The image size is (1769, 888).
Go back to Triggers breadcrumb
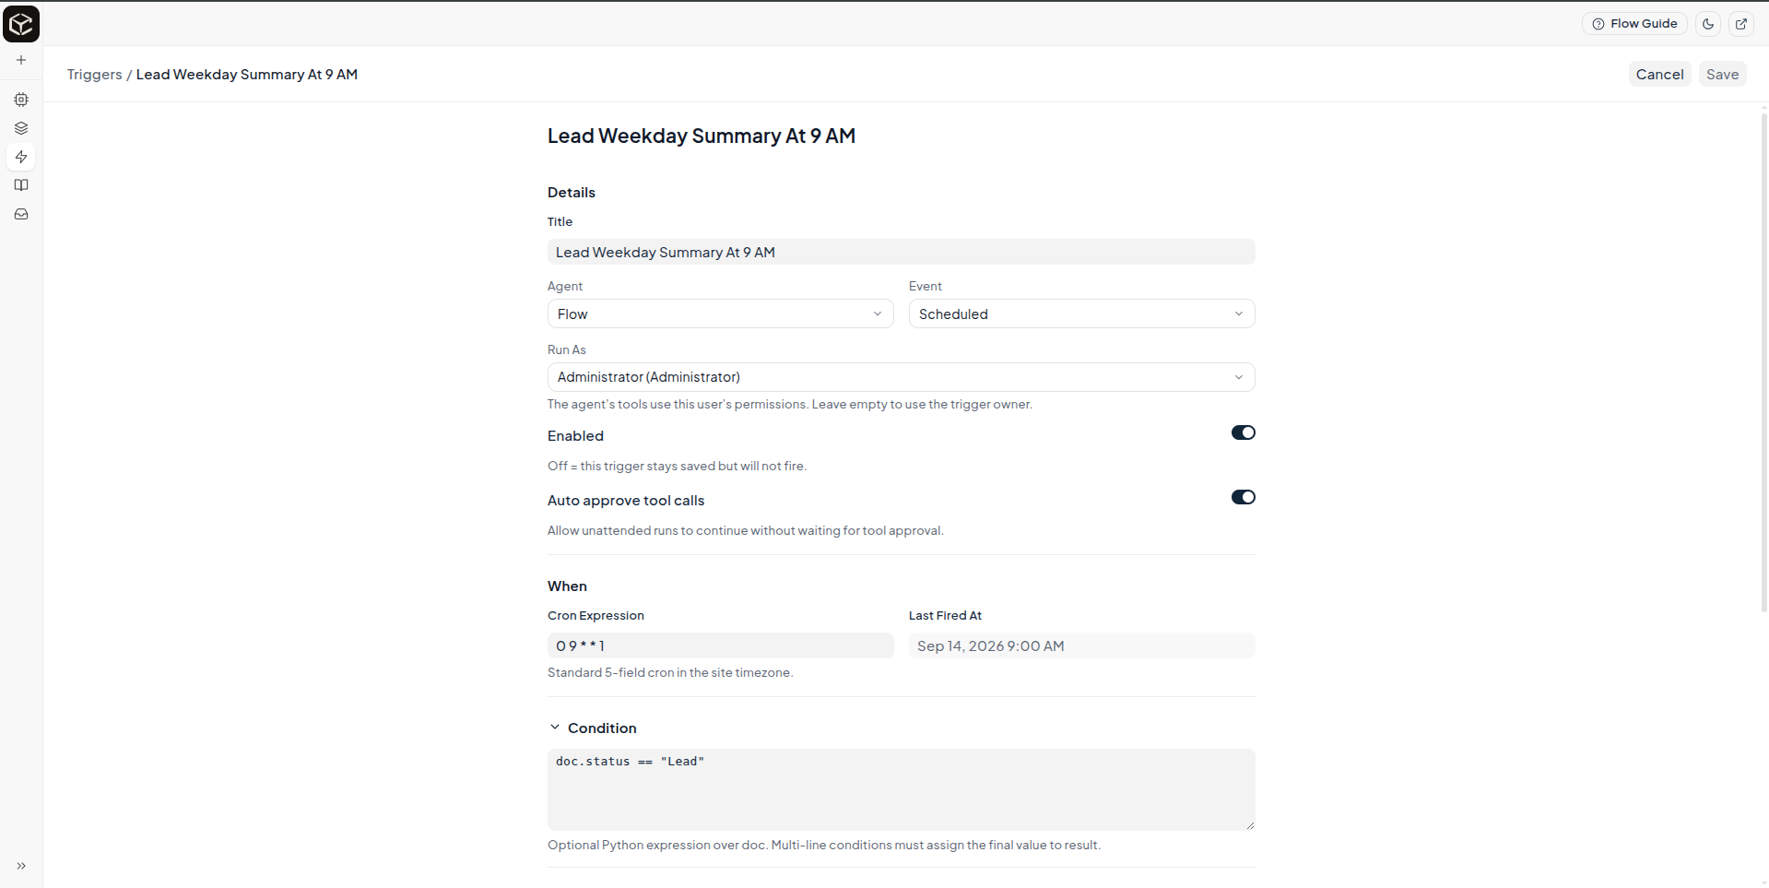[x=94, y=75]
